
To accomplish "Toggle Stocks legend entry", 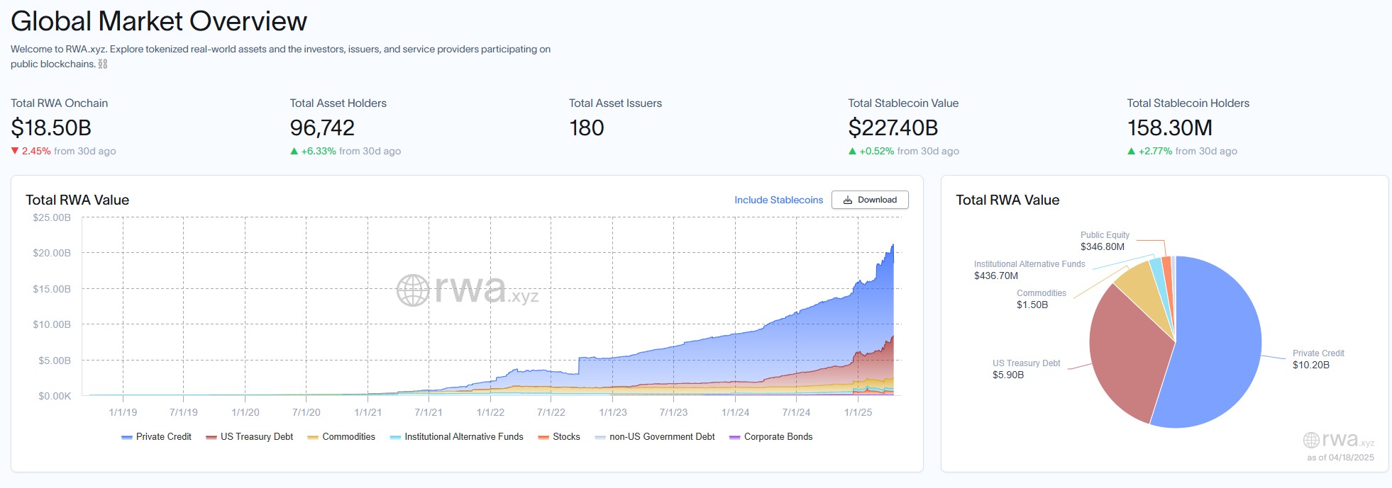I will 559,437.
